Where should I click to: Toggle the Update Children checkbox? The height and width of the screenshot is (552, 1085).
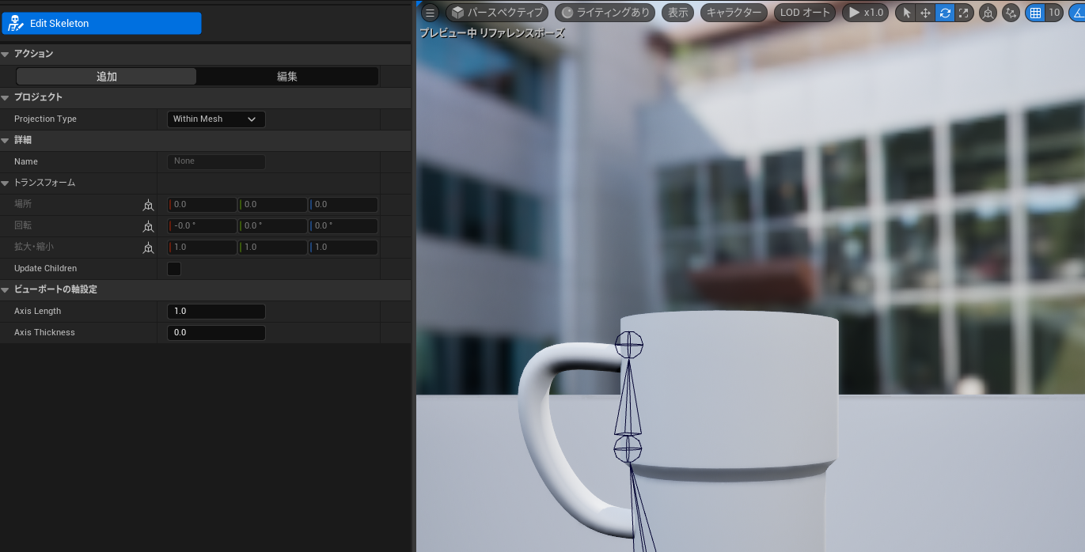[173, 268]
